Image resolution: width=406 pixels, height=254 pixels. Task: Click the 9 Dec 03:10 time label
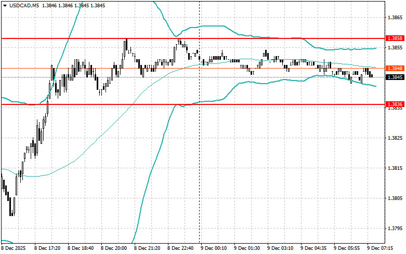280,248
